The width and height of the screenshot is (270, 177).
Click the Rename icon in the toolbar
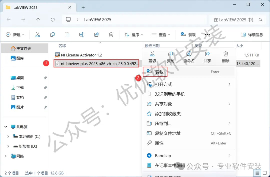(81, 35)
